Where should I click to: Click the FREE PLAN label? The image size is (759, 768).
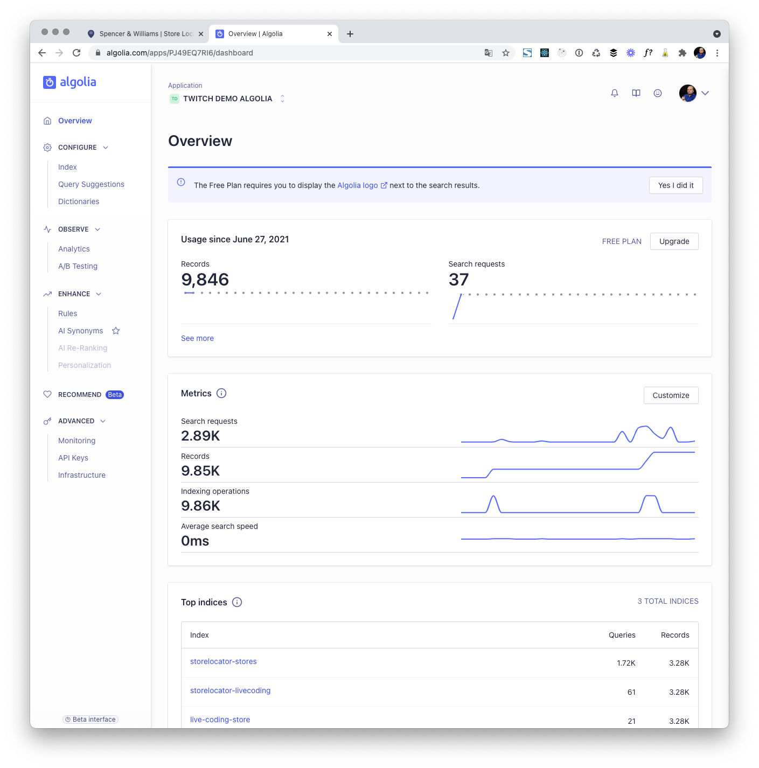(622, 241)
